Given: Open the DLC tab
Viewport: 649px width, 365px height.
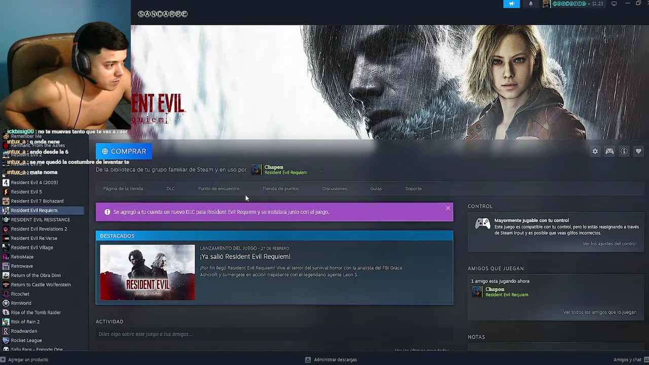Looking at the screenshot, I should click(x=171, y=189).
